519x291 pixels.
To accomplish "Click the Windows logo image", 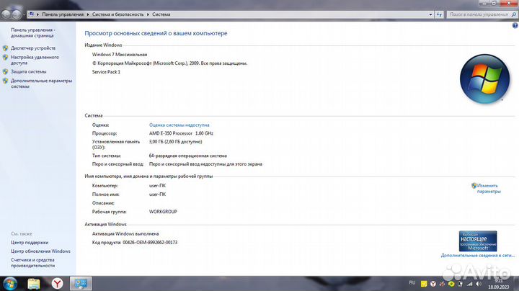I will coord(484,79).
